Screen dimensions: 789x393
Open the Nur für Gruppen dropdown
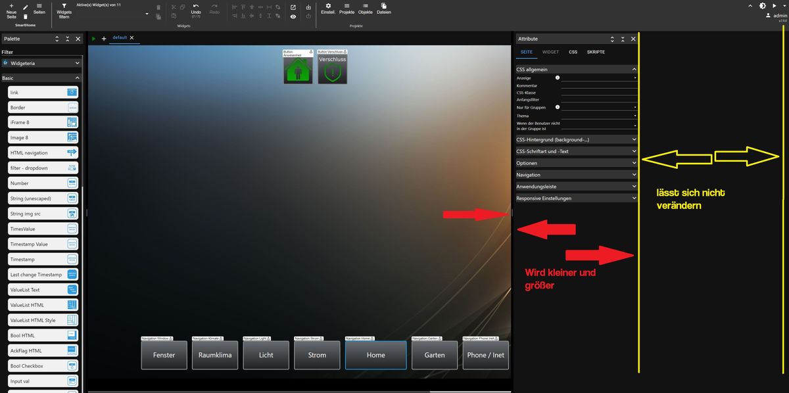(599, 106)
